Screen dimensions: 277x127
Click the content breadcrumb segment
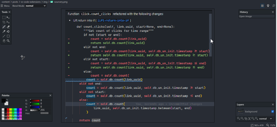click(x=6, y=2)
